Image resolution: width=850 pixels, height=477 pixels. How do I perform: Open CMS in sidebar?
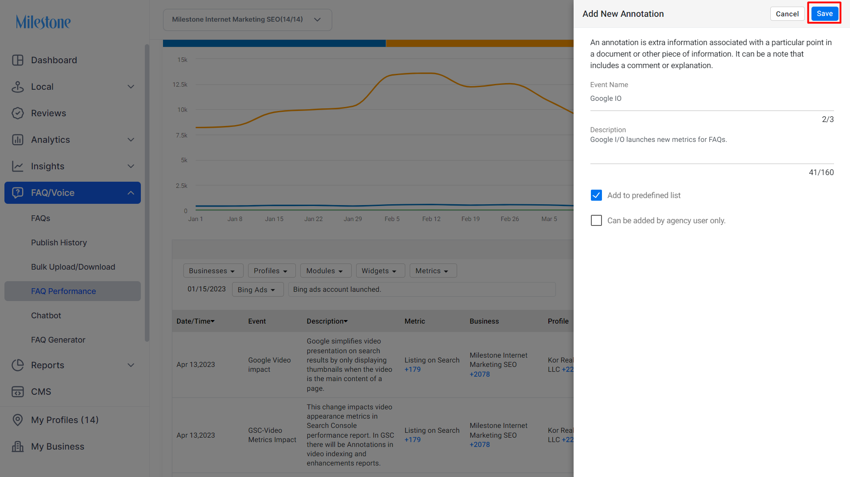point(73,392)
